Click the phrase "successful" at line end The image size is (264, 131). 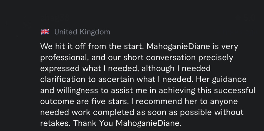click(x=234, y=90)
